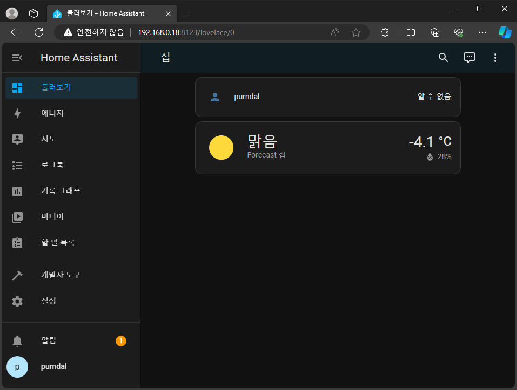Open the browser settings and more menu
Image resolution: width=517 pixels, height=390 pixels.
coord(482,32)
